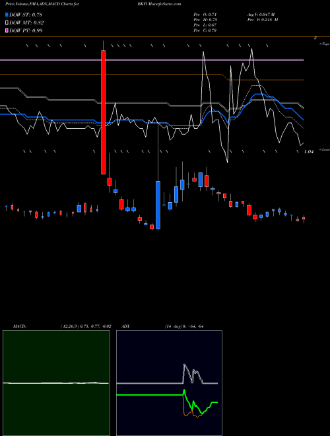This screenshot has width=330, height=436.
Task: Click the 'Avg V: 0.047 M' volume text
Action: [261, 15]
